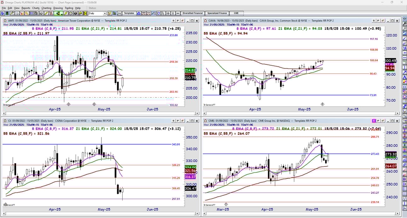Click Omega icon in CME chart title
The image size is (407, 218).
[205, 121]
